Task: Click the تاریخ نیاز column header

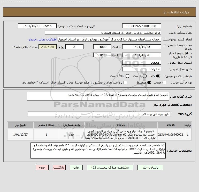Action: (x=20, y=125)
